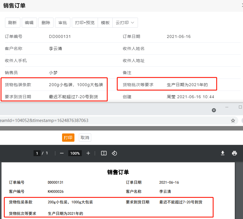Click the browser address bar URL

[x=88, y=121]
